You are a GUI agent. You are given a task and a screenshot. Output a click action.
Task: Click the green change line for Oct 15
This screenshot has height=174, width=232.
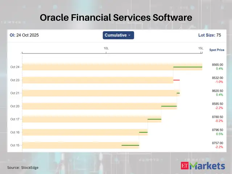(x=130, y=145)
